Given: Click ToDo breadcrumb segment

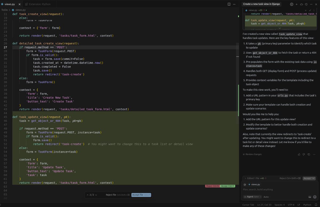Looking at the screenshot, I should [5, 10].
